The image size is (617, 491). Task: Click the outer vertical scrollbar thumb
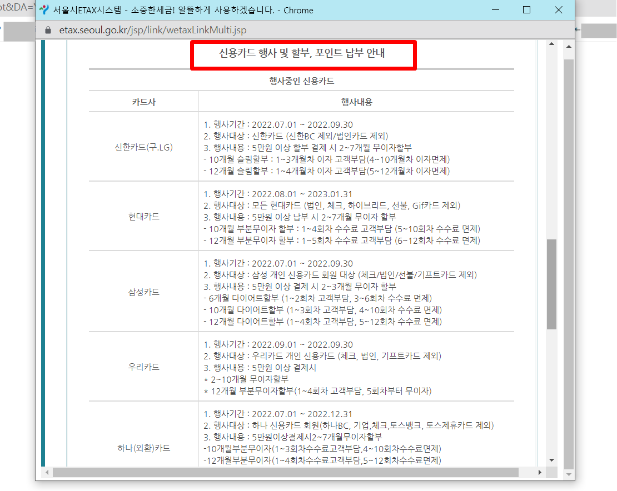569,264
